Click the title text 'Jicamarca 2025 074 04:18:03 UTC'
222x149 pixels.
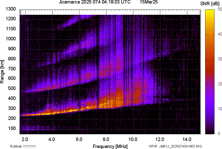pyautogui.click(x=95, y=2)
